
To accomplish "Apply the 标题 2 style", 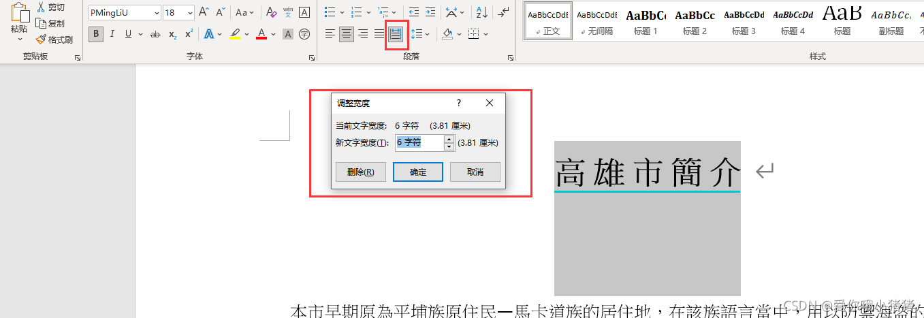I will 695,20.
